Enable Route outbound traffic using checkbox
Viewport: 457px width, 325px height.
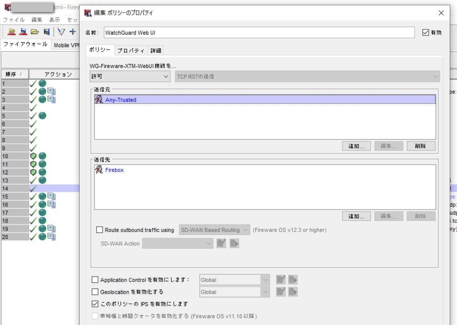click(x=99, y=230)
